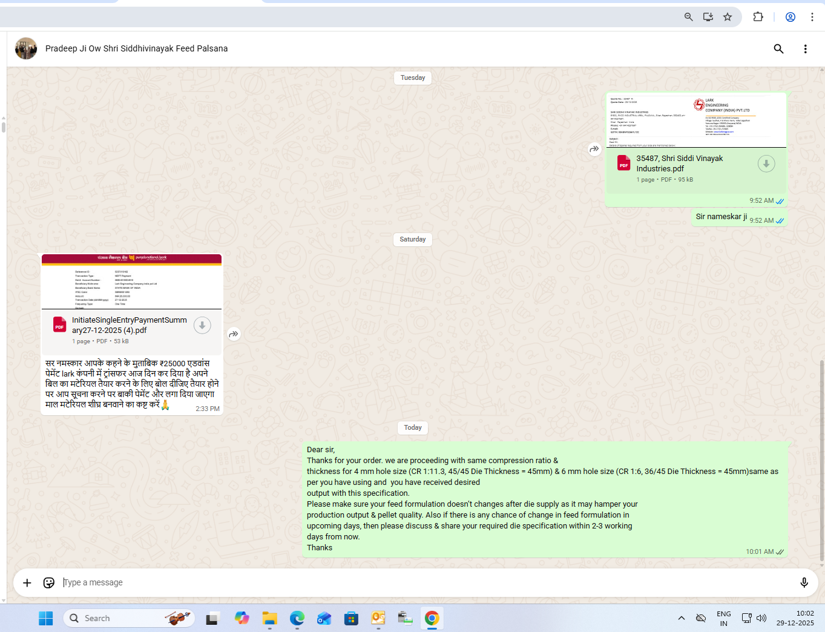
Task: Open Chrome profile account button
Action: (x=790, y=17)
